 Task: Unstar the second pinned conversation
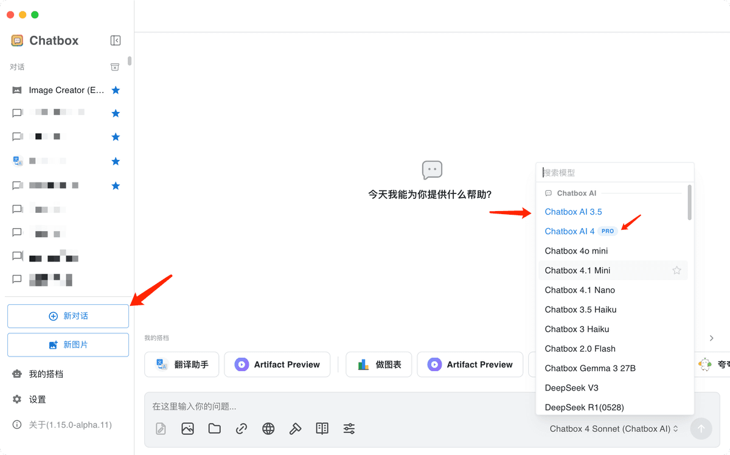(x=116, y=112)
